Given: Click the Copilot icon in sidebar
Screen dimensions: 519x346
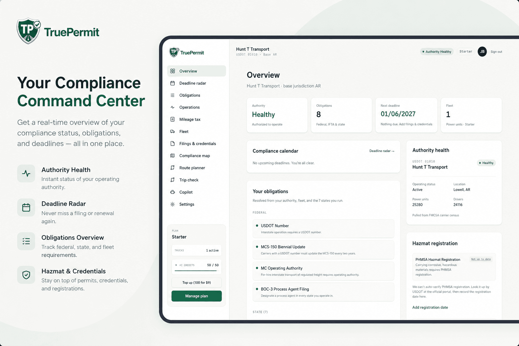Looking at the screenshot, I should pos(173,192).
